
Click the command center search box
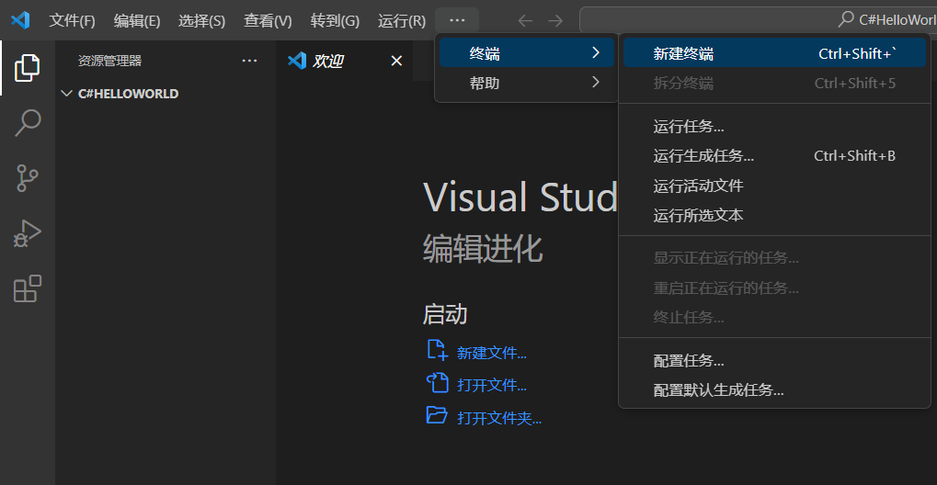click(759, 19)
